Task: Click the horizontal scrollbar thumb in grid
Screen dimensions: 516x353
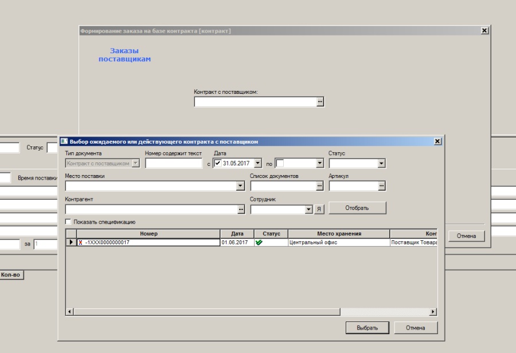Action: tap(206, 312)
